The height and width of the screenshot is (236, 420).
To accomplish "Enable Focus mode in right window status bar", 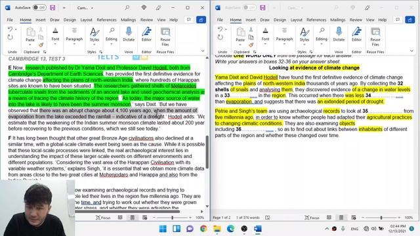I will click(312, 218).
